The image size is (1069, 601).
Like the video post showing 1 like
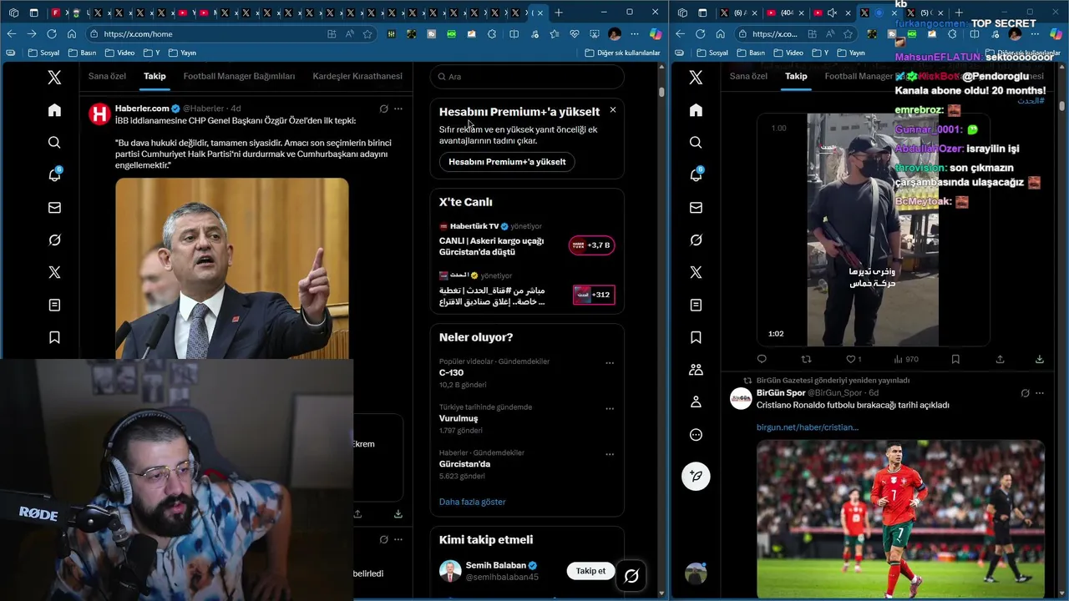coord(853,359)
